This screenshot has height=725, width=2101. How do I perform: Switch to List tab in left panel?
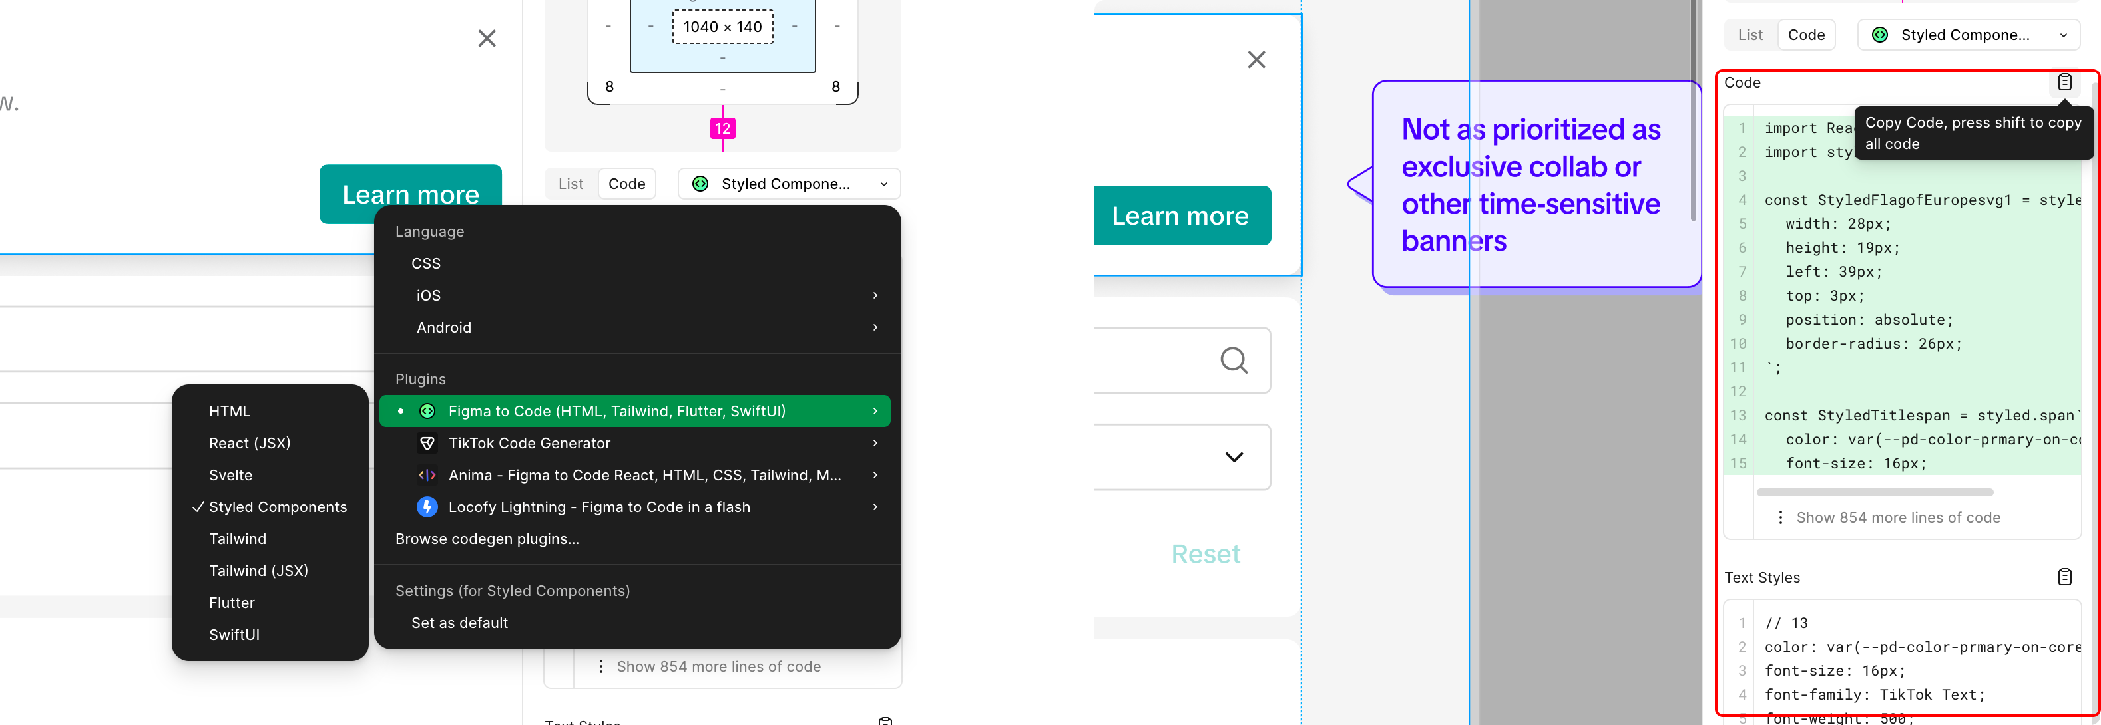coord(571,184)
